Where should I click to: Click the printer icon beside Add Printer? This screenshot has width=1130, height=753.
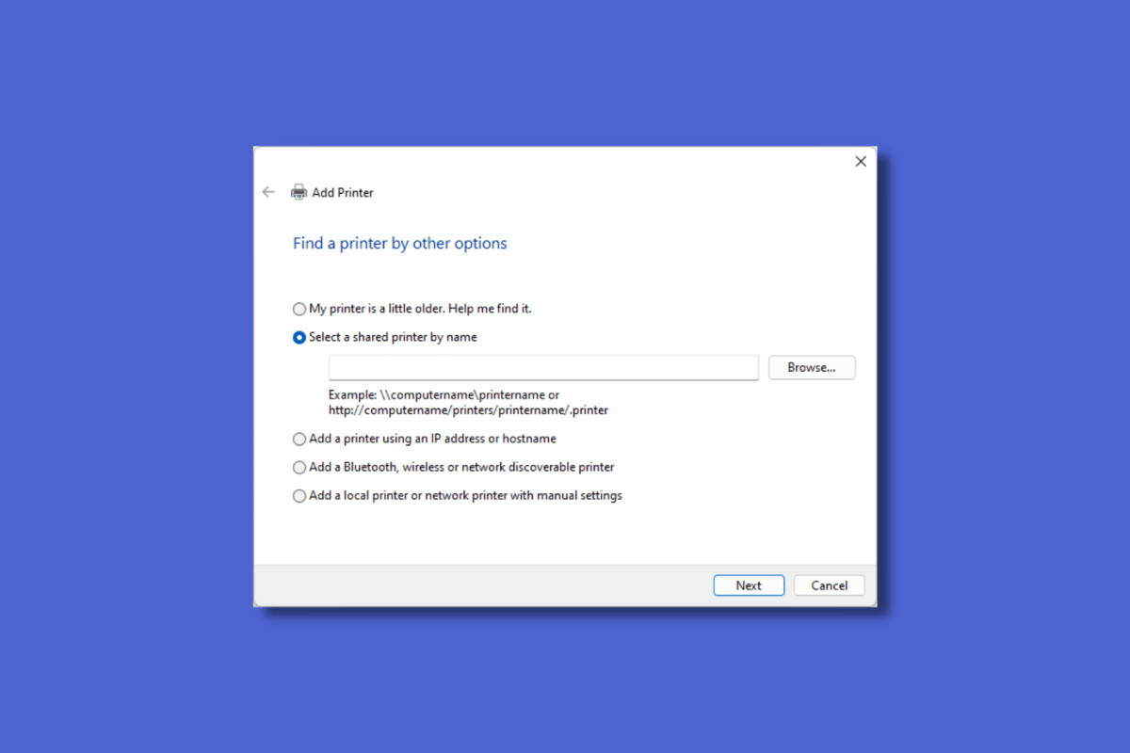(x=299, y=192)
